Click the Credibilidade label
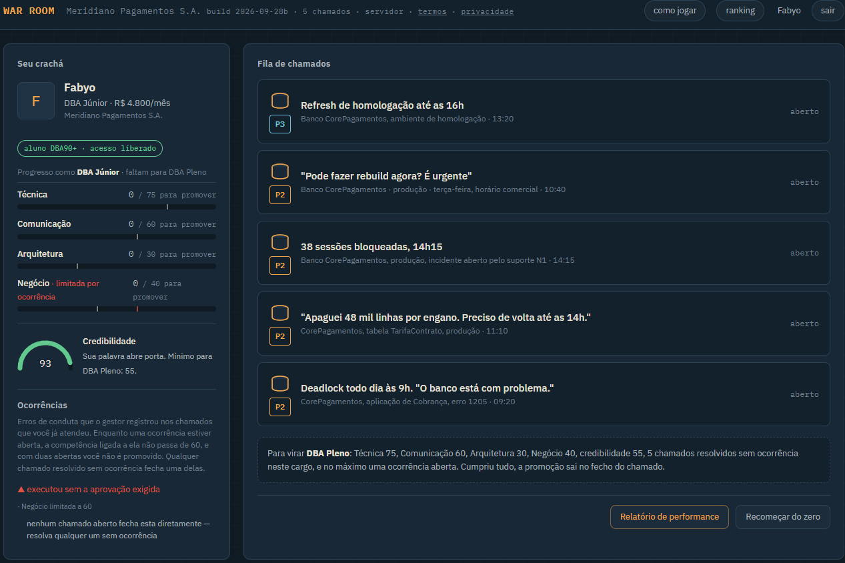The width and height of the screenshot is (845, 563). point(109,342)
